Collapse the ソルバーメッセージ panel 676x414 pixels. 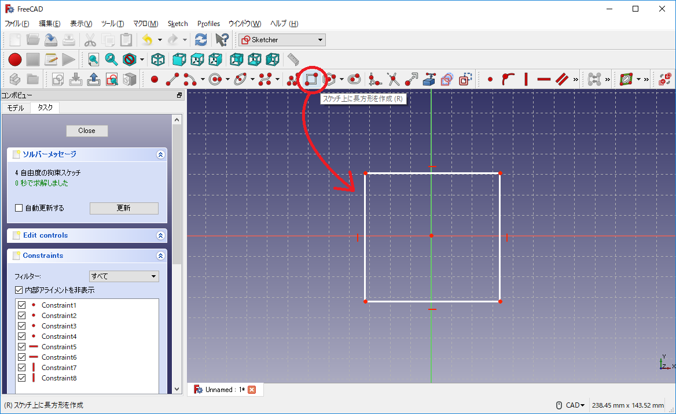pos(160,154)
